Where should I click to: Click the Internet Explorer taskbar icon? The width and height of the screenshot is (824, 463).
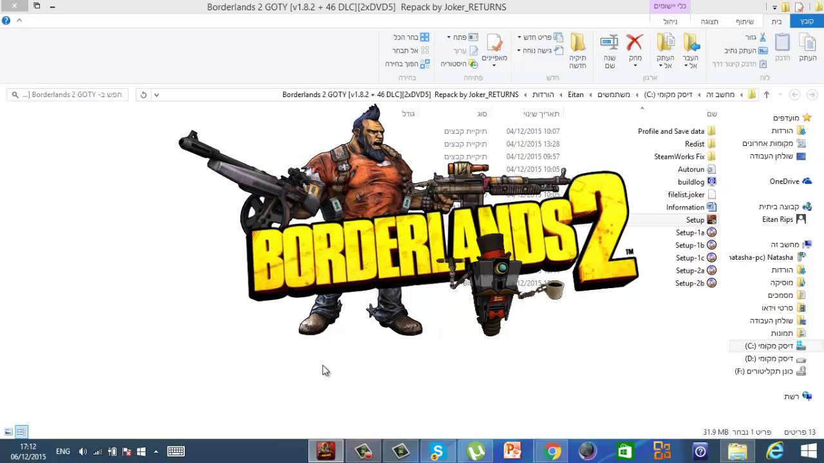coord(775,451)
